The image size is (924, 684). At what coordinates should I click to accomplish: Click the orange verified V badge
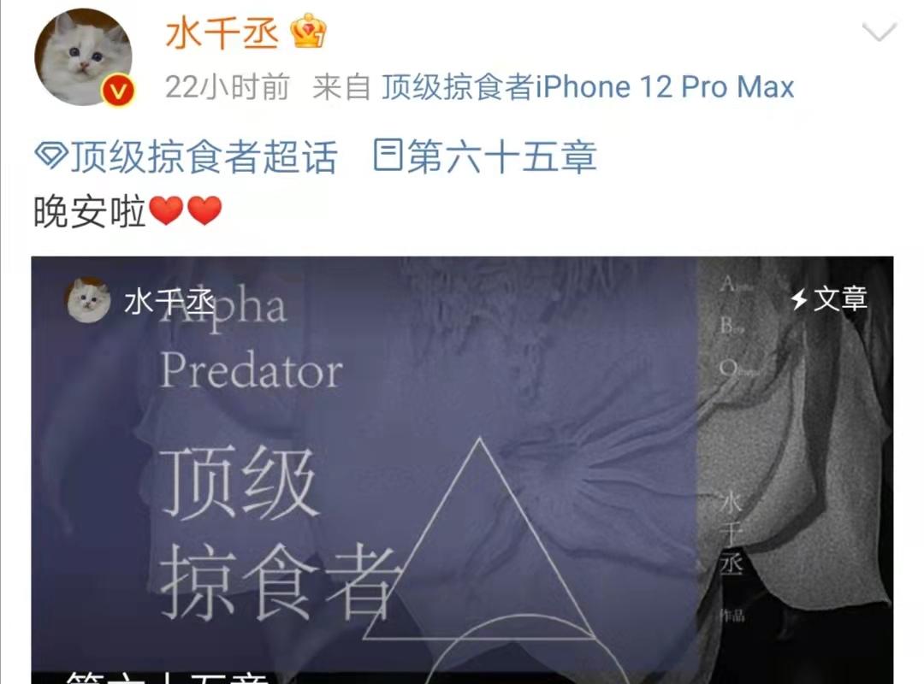point(118,91)
